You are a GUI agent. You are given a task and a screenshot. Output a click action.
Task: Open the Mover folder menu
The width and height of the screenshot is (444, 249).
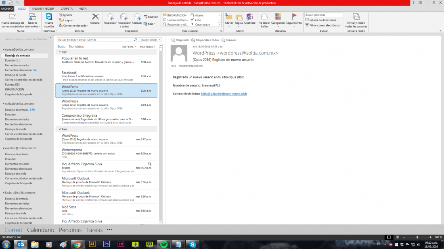pos(229,21)
